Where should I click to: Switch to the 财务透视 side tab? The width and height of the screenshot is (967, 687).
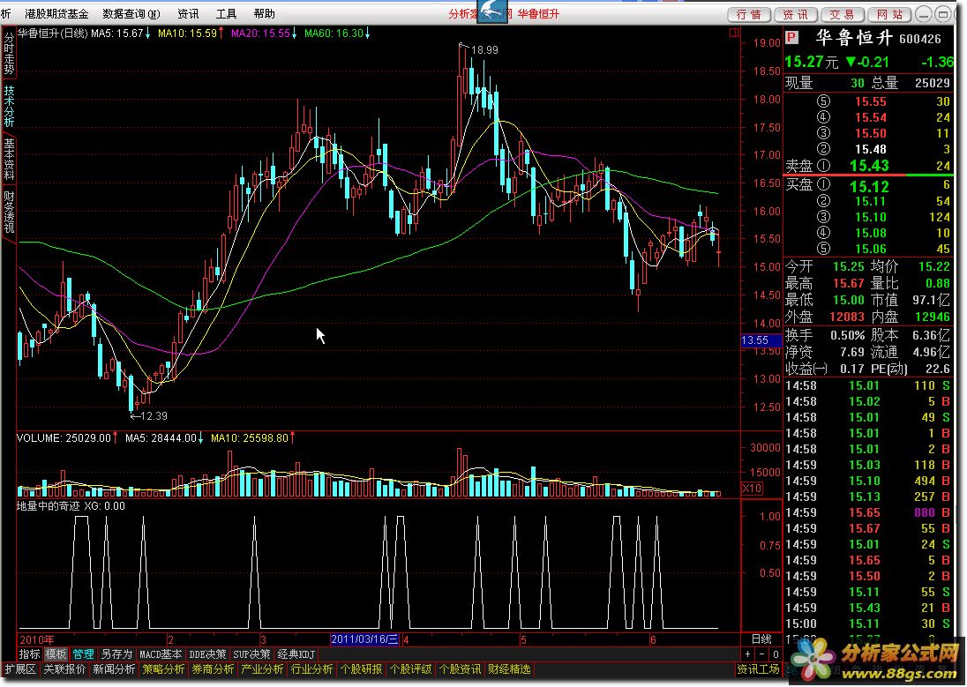[9, 212]
